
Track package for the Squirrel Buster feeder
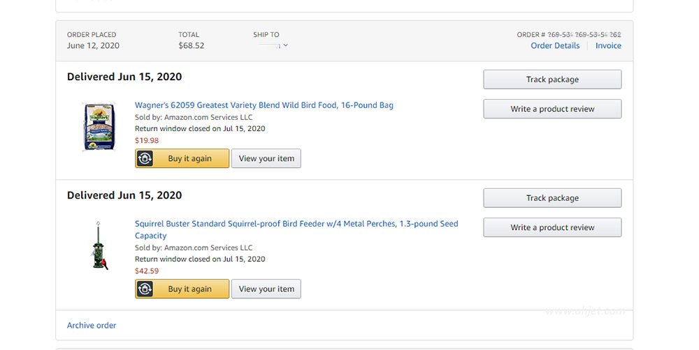click(x=552, y=198)
